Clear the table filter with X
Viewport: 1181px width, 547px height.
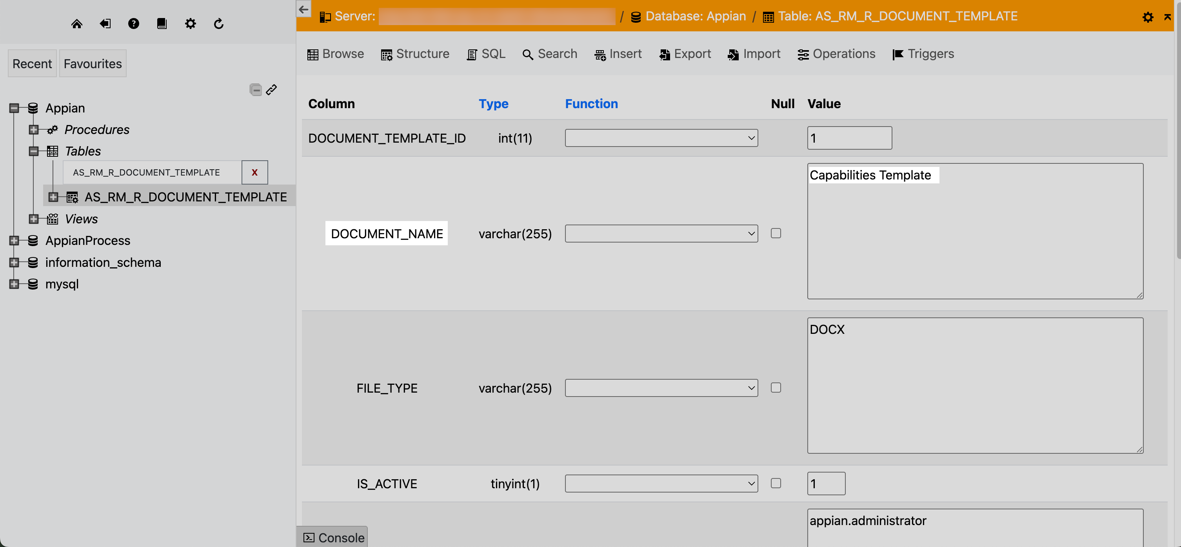pos(254,172)
